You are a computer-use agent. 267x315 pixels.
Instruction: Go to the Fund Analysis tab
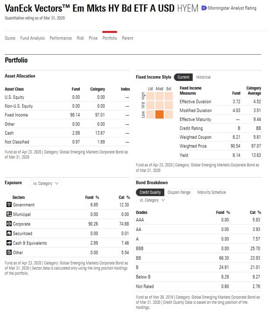click(x=32, y=38)
